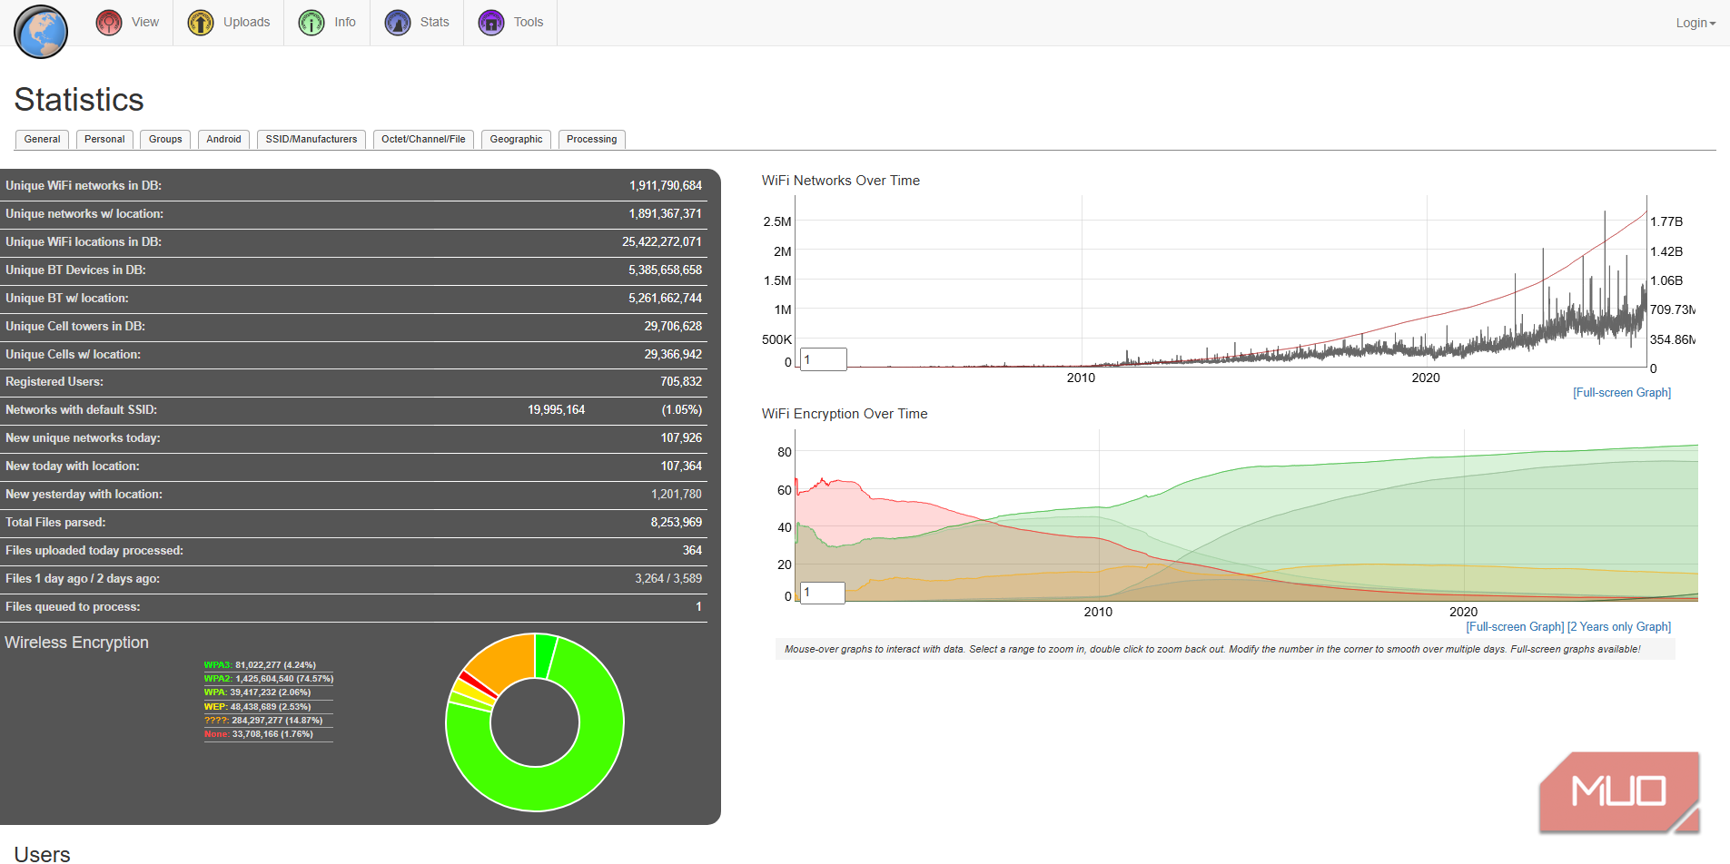Open the Login dropdown
The height and width of the screenshot is (864, 1730).
tap(1695, 23)
